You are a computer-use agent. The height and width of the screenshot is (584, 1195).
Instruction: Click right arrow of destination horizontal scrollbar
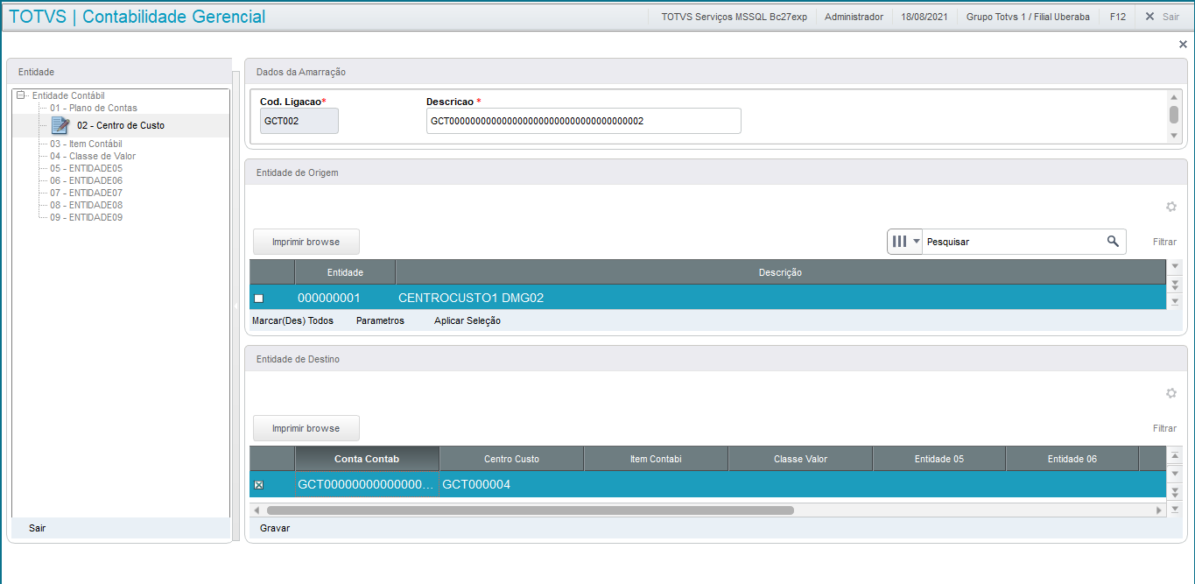click(1159, 510)
